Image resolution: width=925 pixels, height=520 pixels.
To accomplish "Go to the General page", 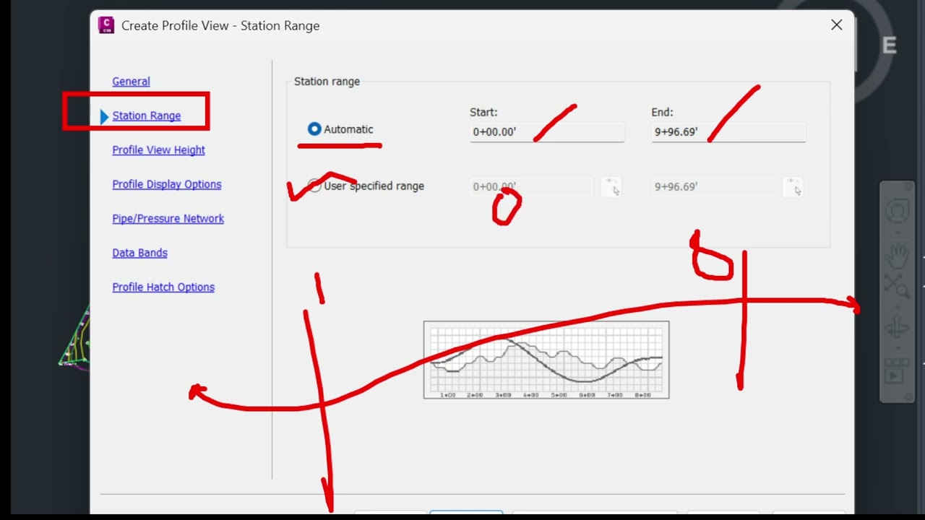I will tap(131, 82).
